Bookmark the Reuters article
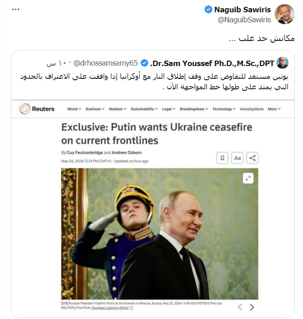This screenshot has width=303, height=319. [222, 158]
